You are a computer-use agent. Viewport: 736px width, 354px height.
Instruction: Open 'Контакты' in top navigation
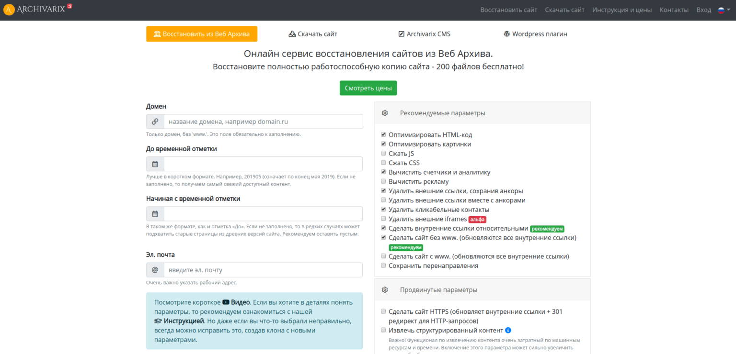click(x=674, y=10)
